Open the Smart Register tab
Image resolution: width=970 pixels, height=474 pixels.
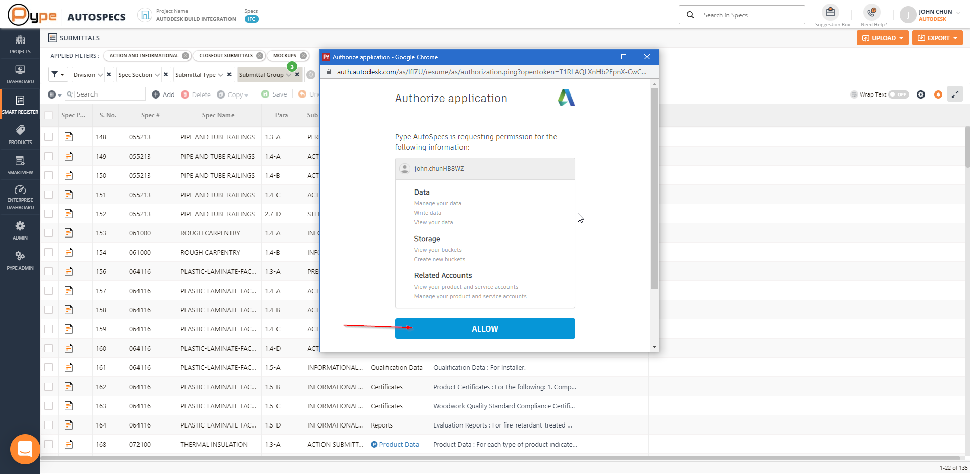tap(20, 105)
